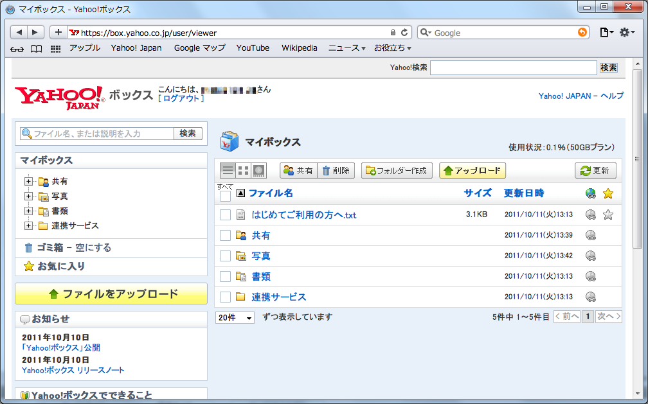Click the 共有 share toolbar button
Viewport: 648px width, 404px height.
[298, 171]
